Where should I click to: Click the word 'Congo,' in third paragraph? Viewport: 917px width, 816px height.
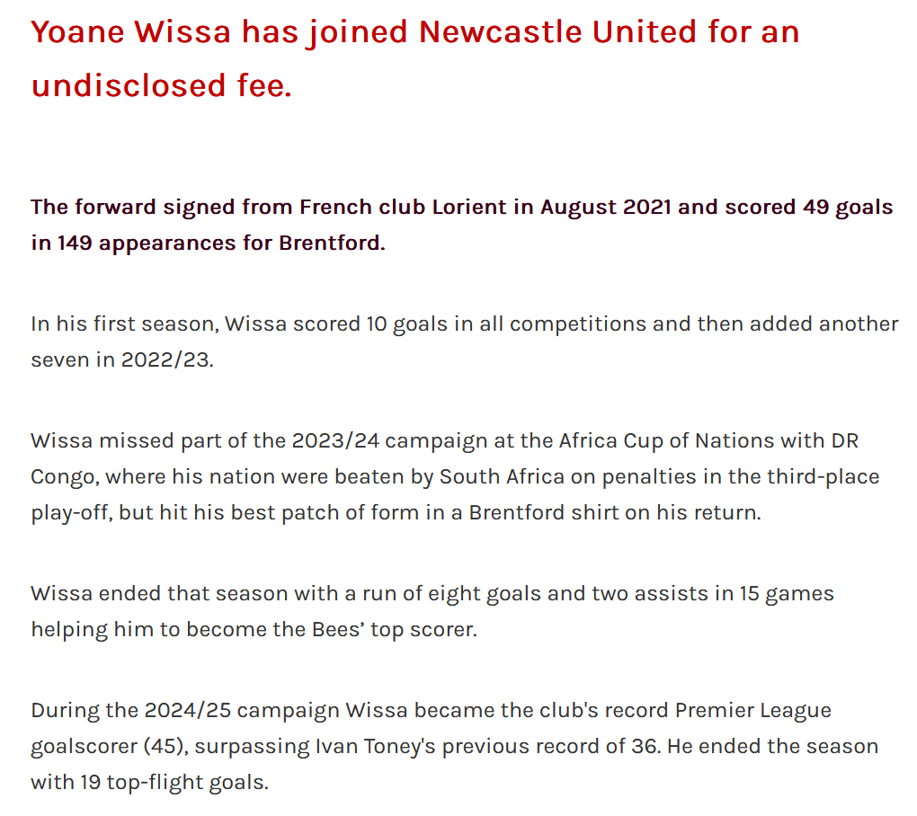pos(65,477)
